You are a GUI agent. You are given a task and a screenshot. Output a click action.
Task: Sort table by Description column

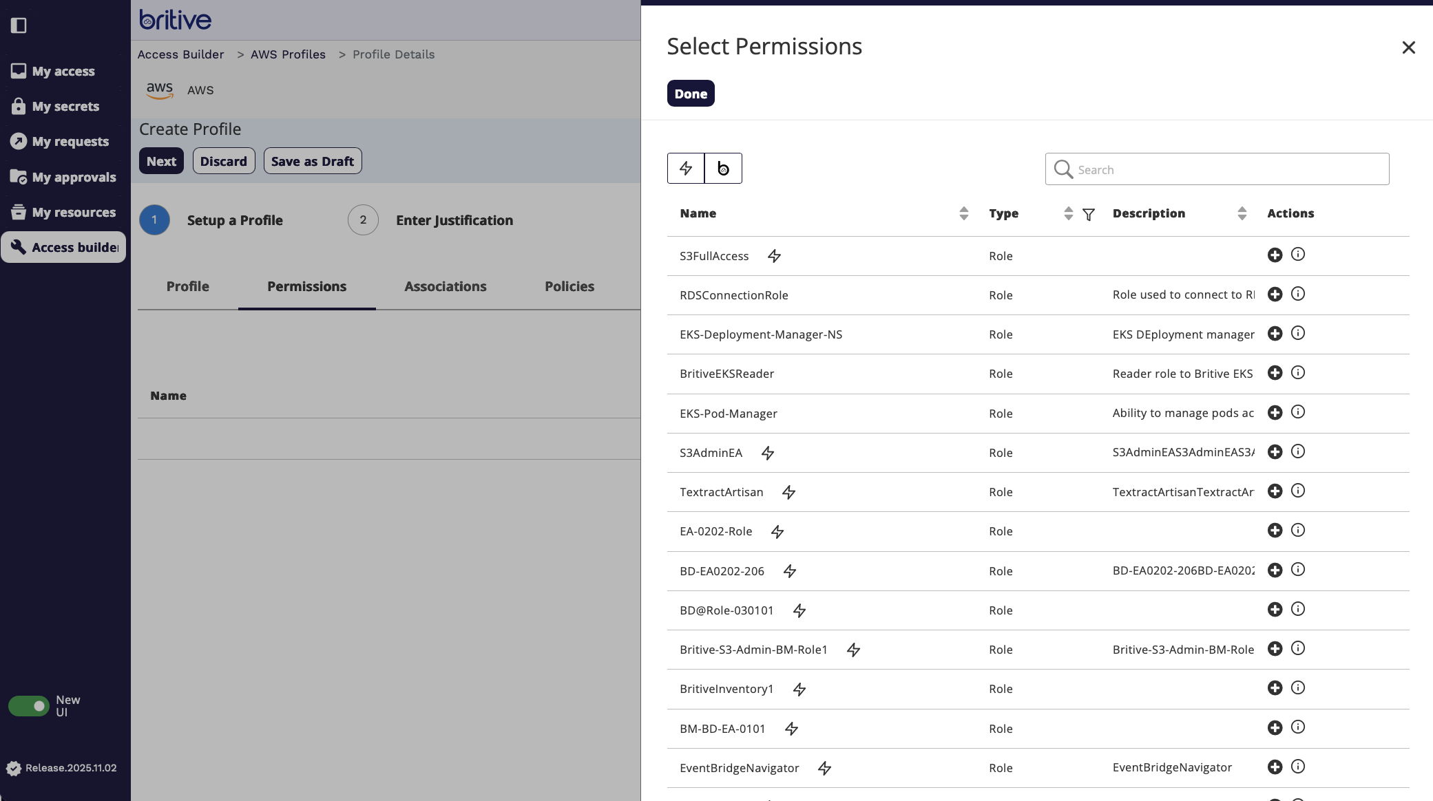click(1242, 214)
